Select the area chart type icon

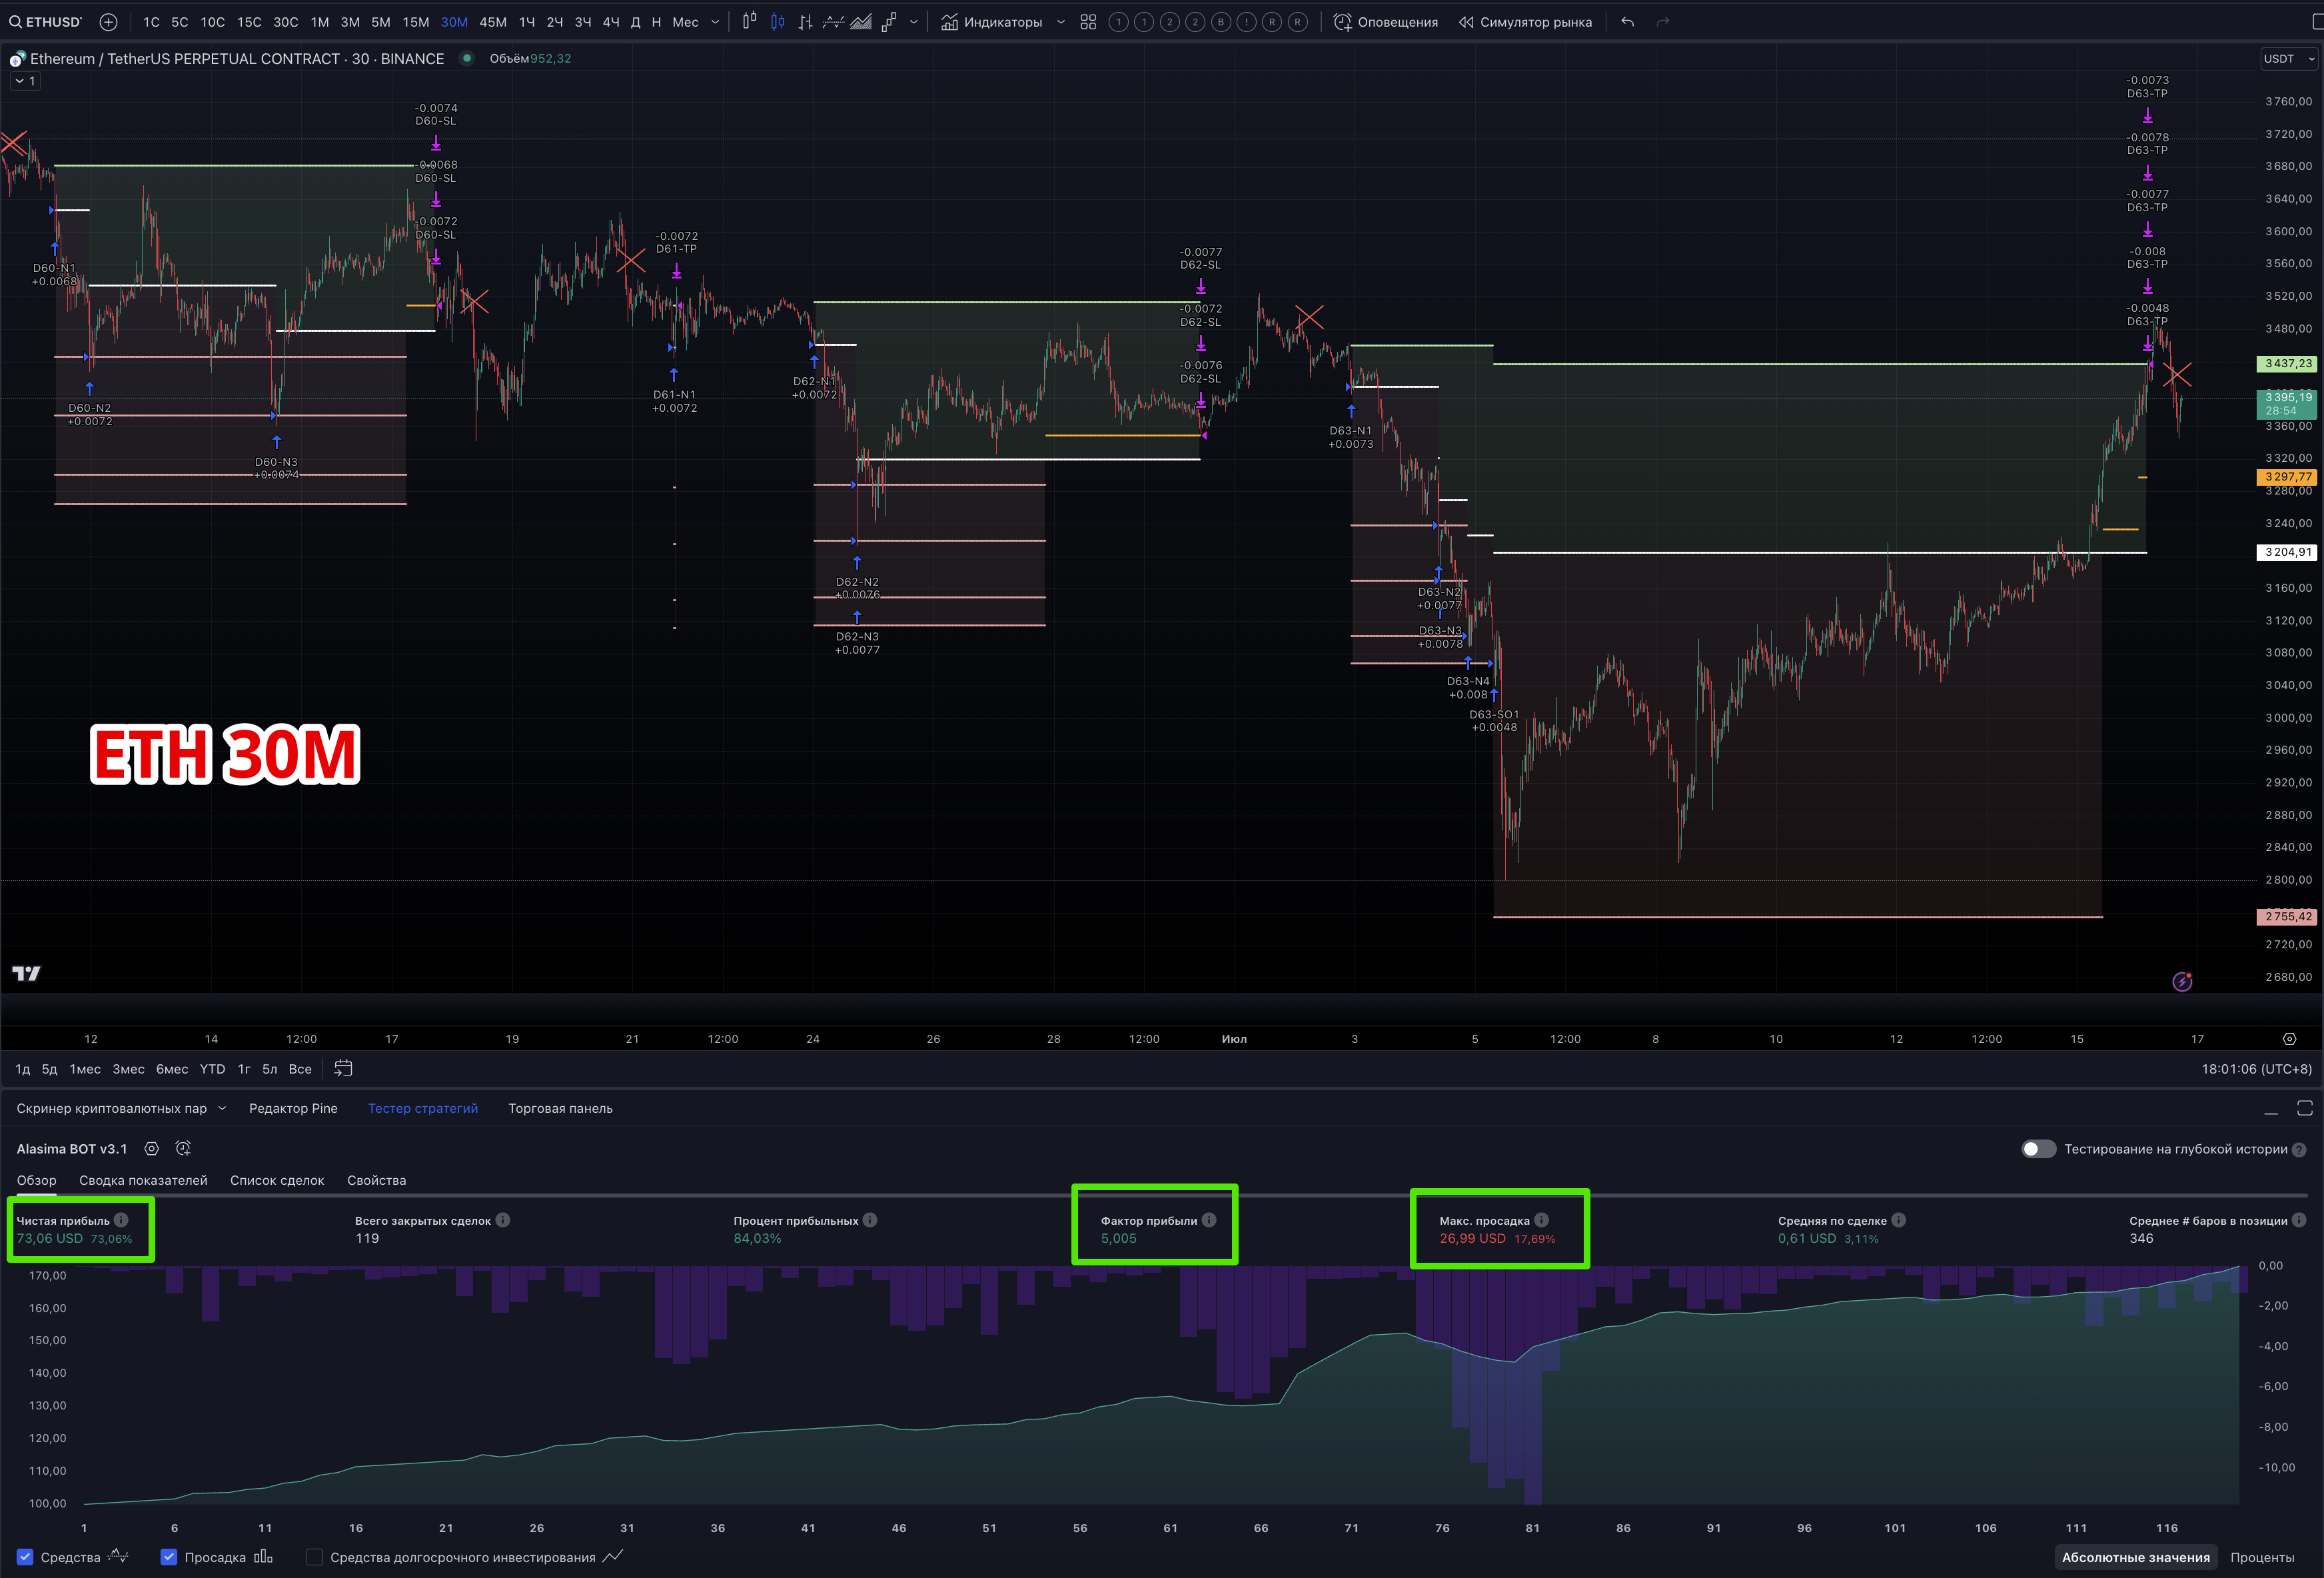click(x=861, y=22)
